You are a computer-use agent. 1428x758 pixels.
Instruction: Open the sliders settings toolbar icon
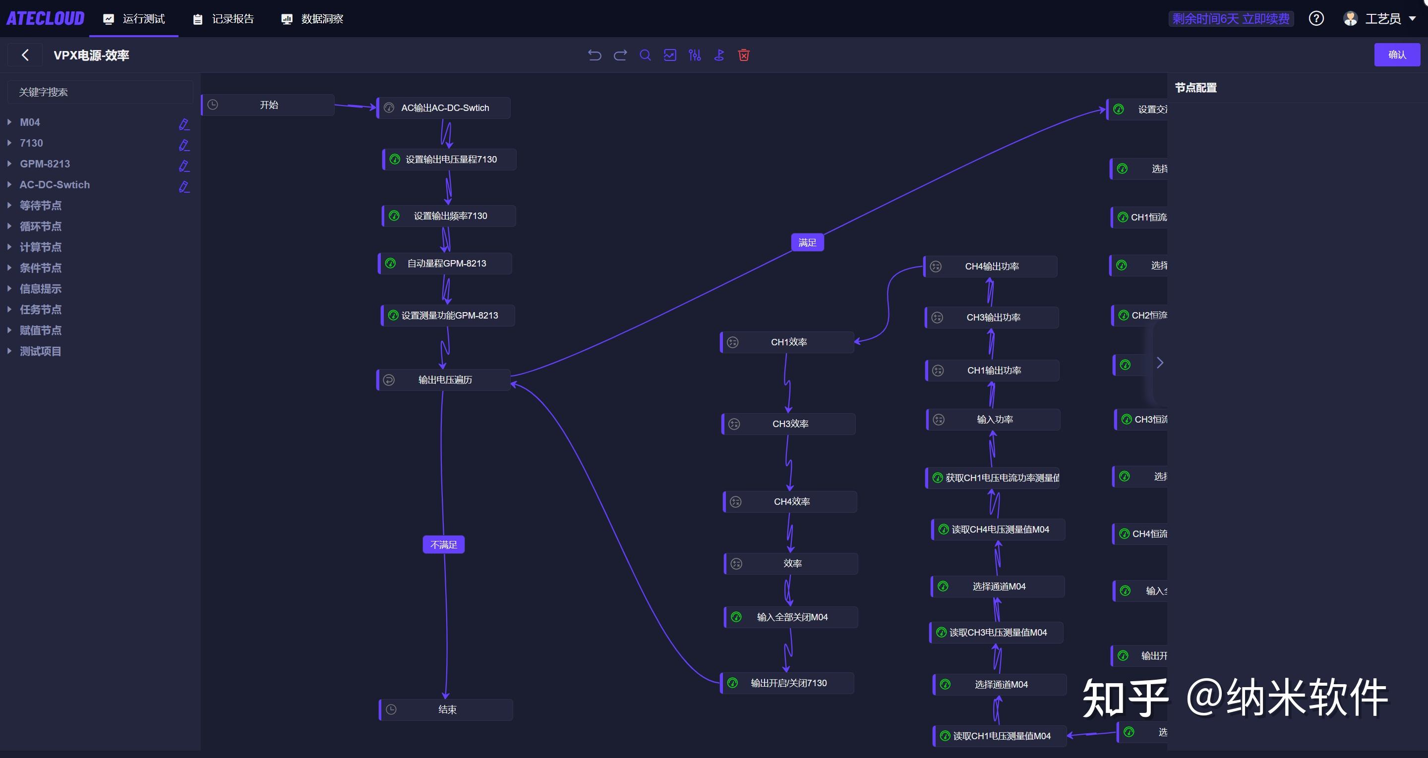pos(695,55)
